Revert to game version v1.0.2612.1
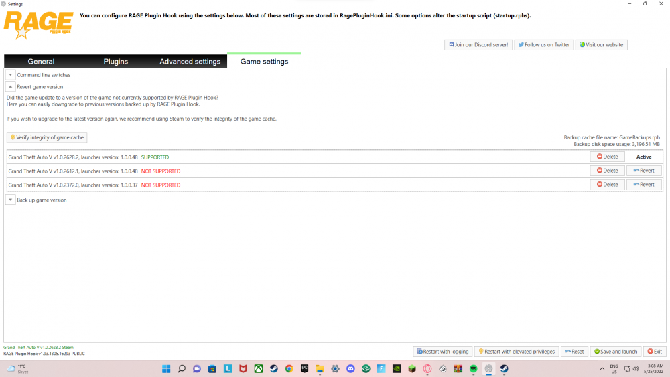 (x=644, y=171)
